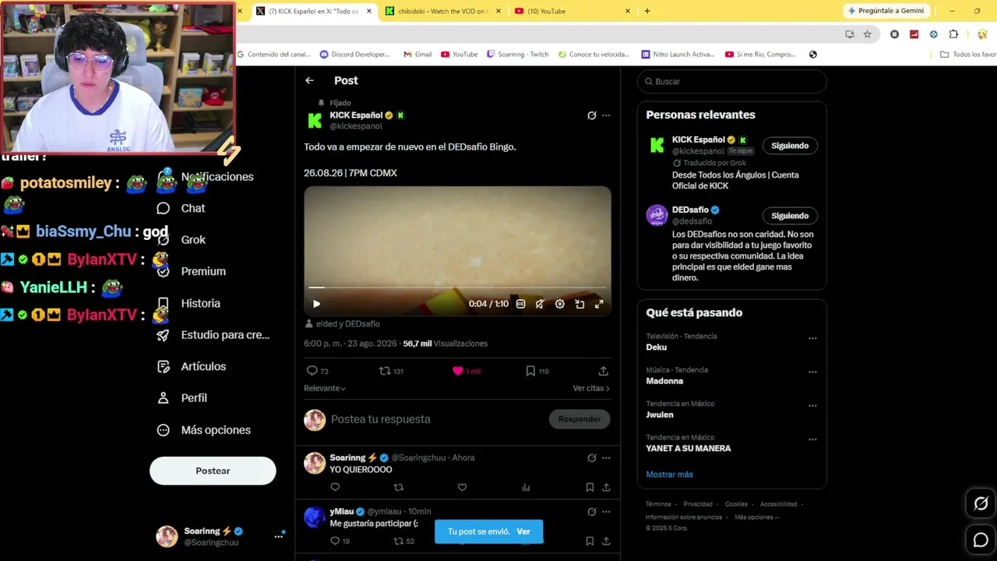This screenshot has height=561, width=997.
Task: Reply to Soarinng's YO QUIEROOOO post
Action: [x=335, y=488]
